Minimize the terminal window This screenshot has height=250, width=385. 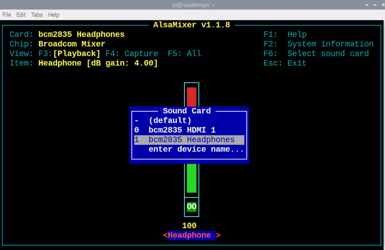click(367, 5)
